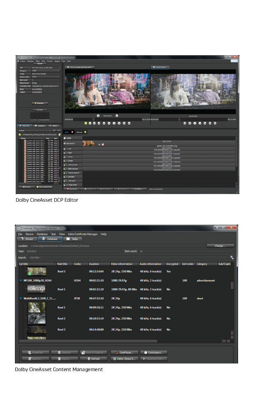Click the Send to... button
Viewport: 256px width, 417px height.
pyautogui.click(x=36, y=359)
